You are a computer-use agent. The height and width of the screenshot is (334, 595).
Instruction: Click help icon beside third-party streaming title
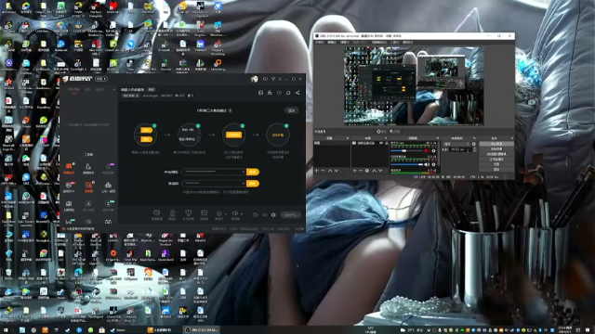coord(230,110)
